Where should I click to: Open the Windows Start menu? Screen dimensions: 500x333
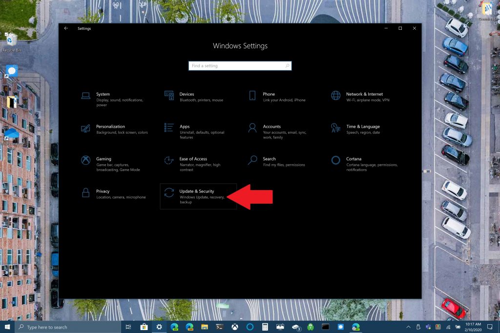tap(7, 327)
